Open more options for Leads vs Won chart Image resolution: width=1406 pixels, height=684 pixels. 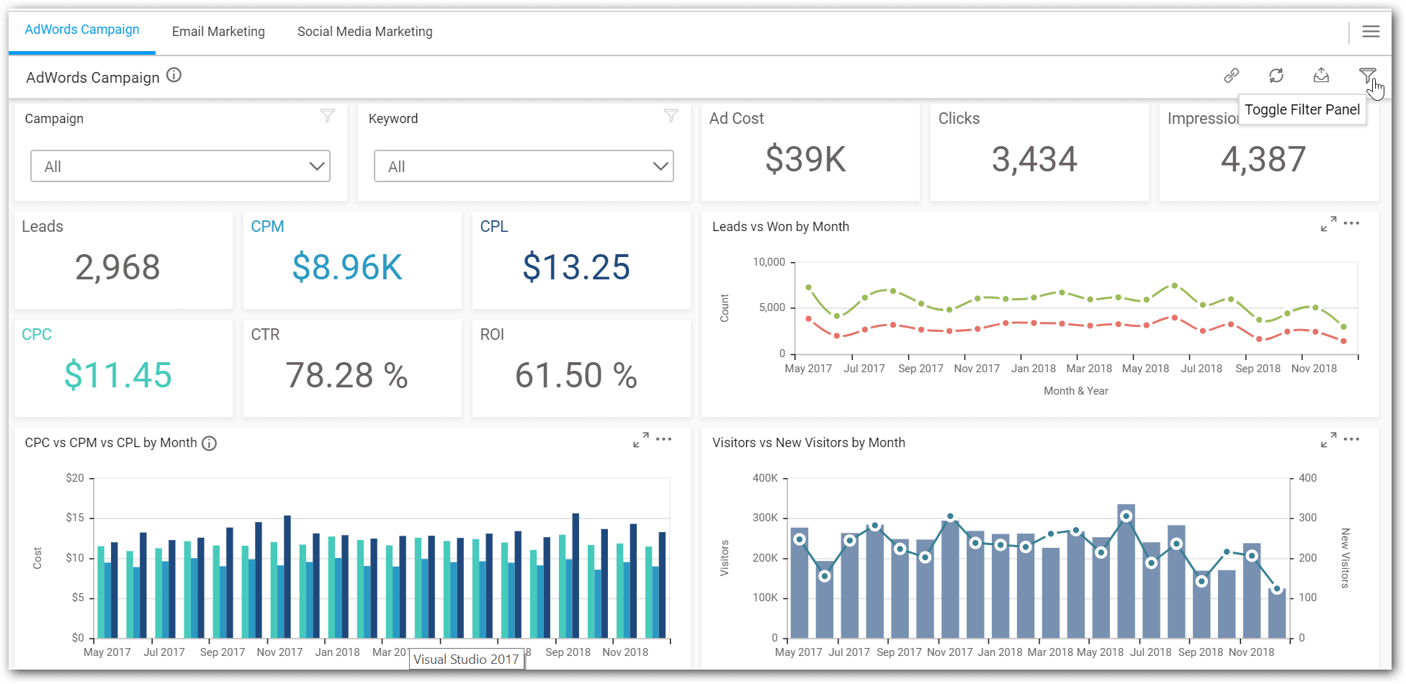pyautogui.click(x=1352, y=223)
